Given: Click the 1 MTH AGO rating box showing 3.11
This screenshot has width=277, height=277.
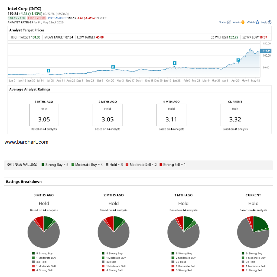Looking at the screenshot, I should click(171, 115).
